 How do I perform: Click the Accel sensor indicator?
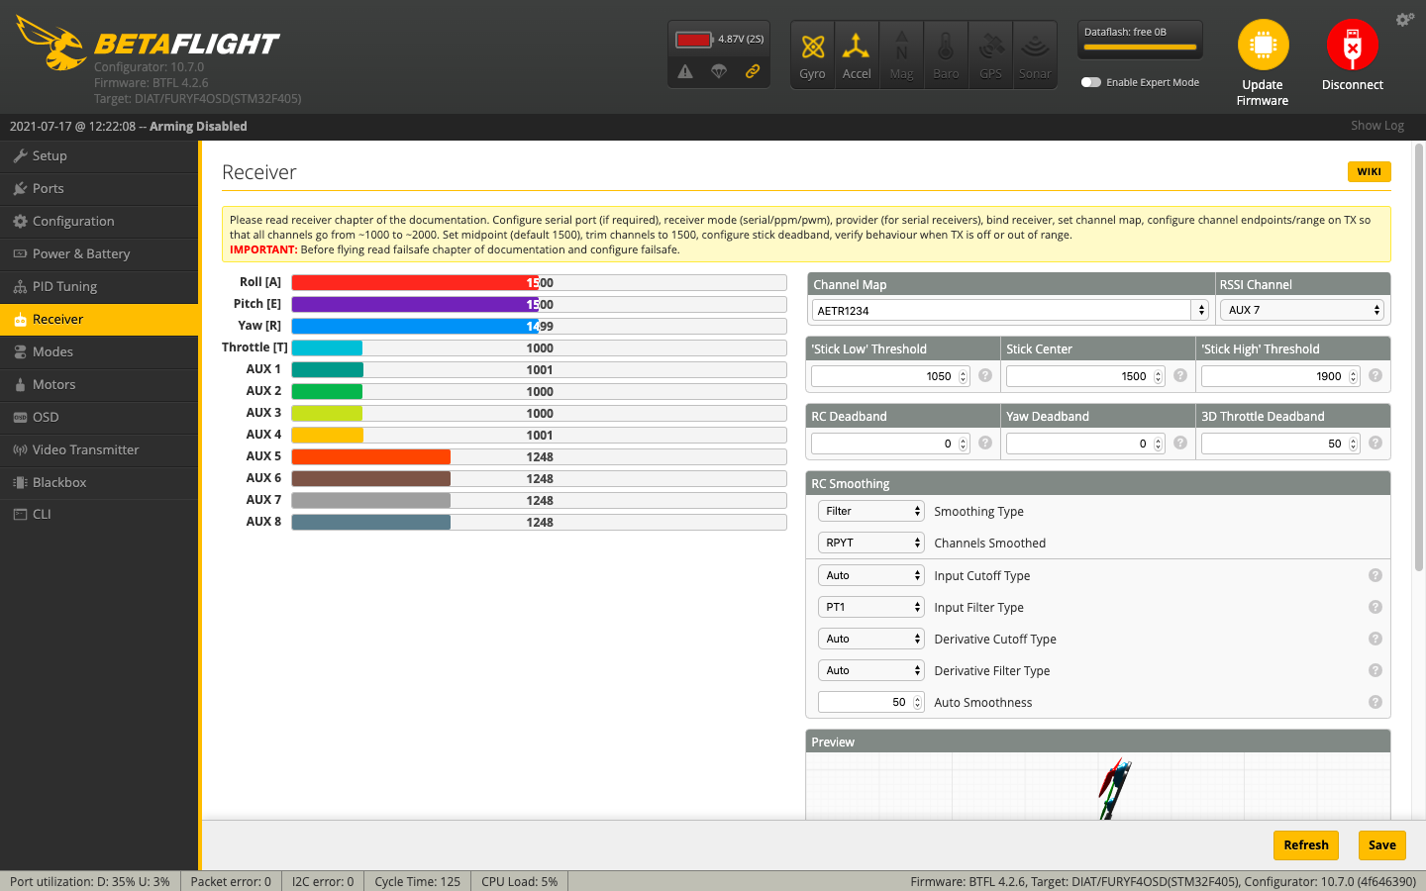pos(857,53)
